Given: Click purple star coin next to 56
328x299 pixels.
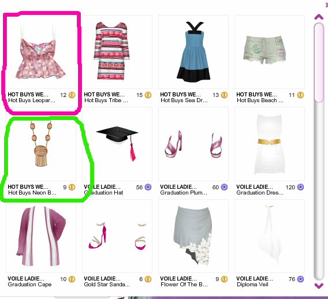Looking at the screenshot, I should (x=148, y=187).
